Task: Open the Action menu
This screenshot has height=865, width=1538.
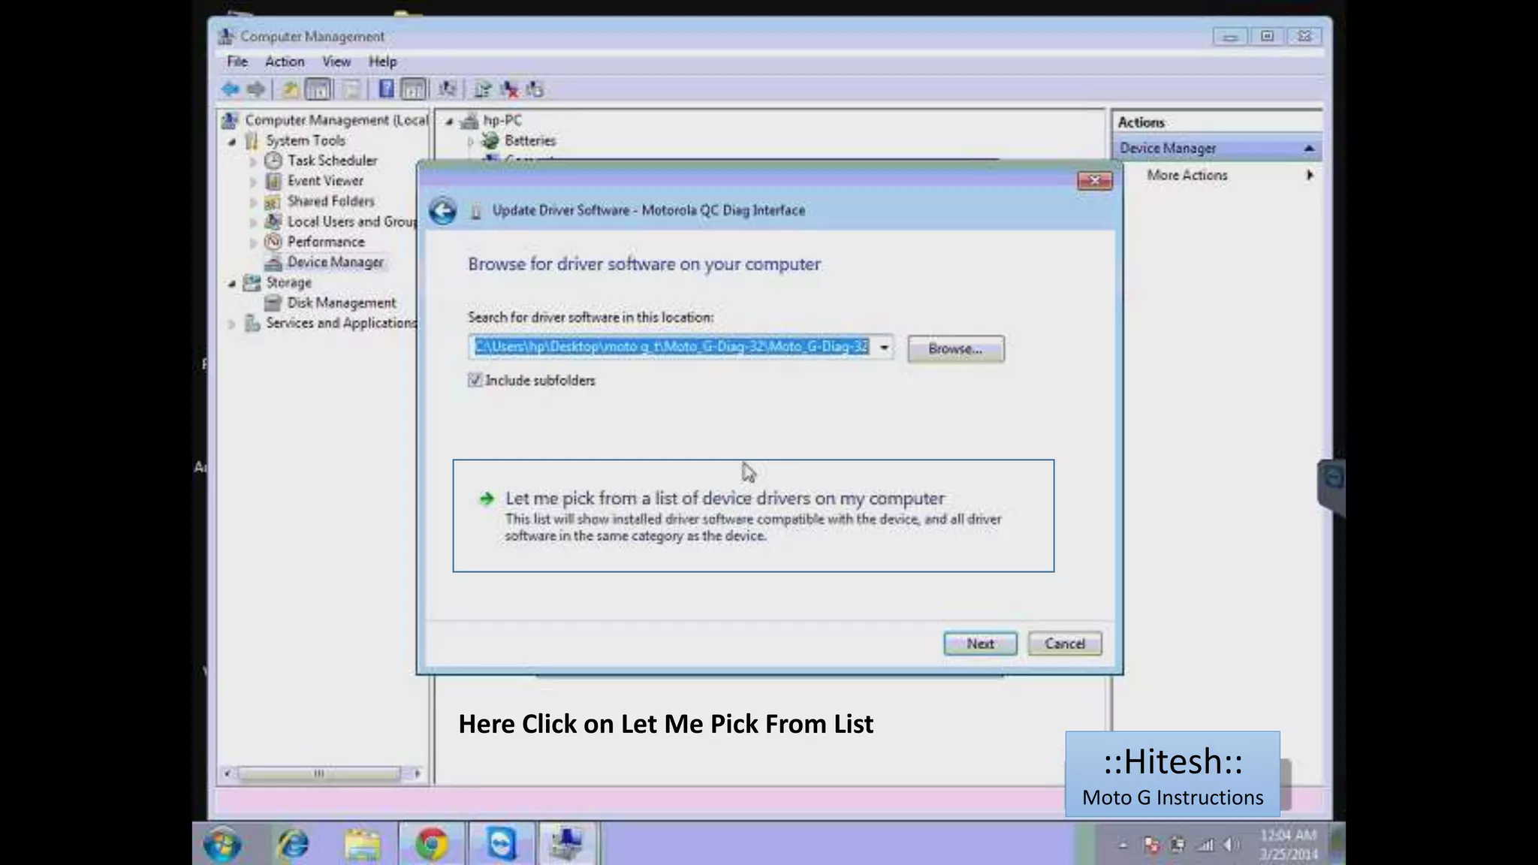Action: tap(284, 62)
